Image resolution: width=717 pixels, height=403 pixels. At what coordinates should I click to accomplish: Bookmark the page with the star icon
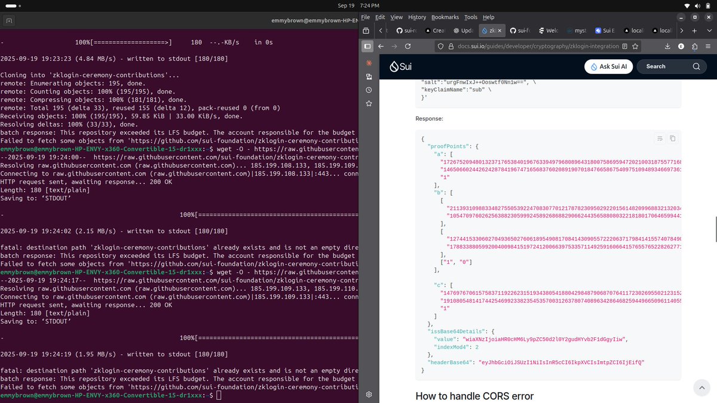point(635,46)
